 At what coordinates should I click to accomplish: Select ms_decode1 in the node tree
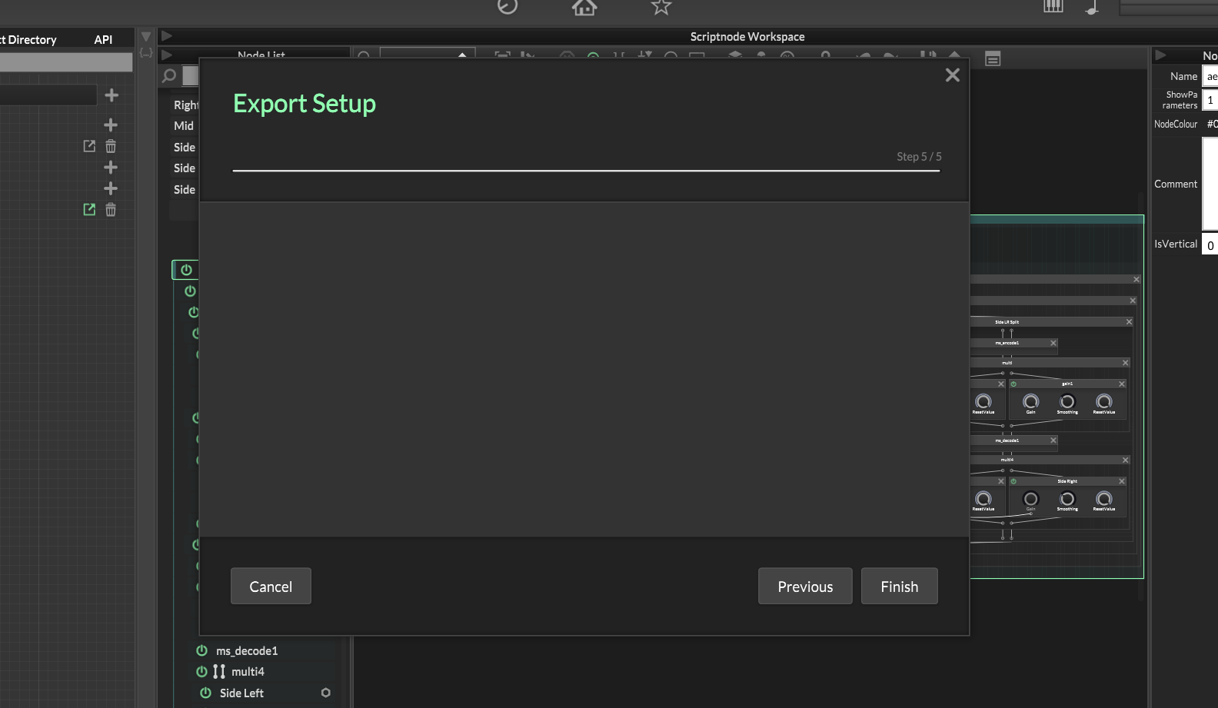click(247, 650)
